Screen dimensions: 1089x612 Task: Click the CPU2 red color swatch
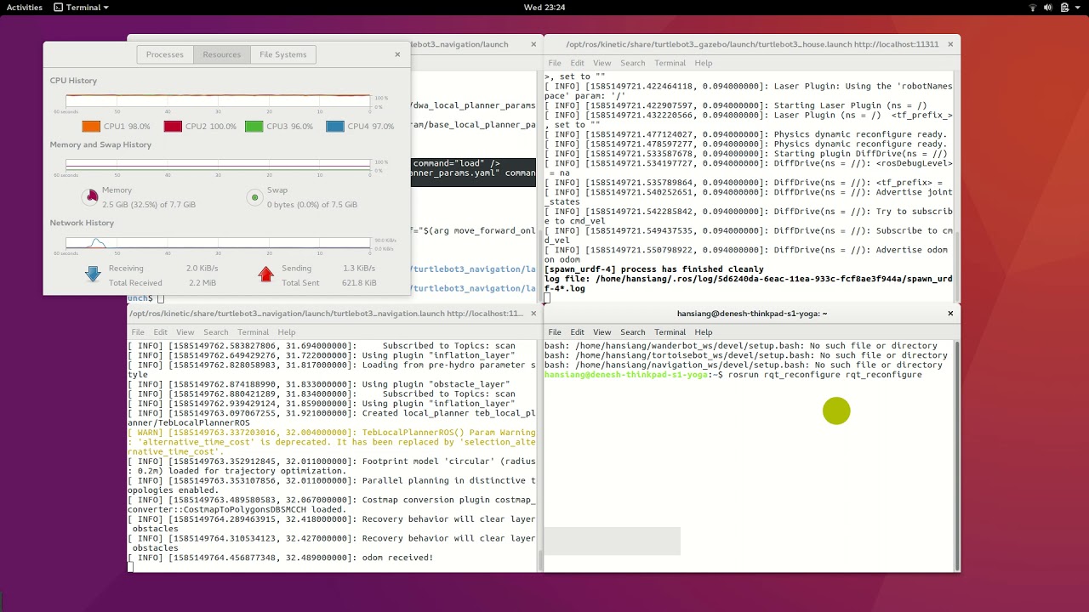(x=173, y=127)
